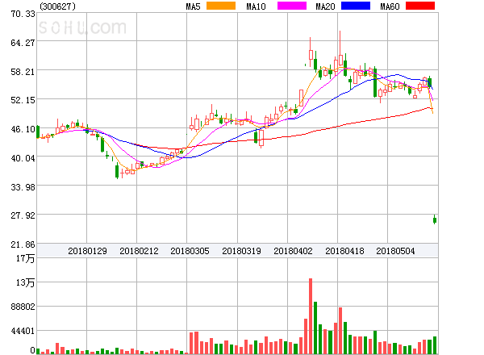
Task: Click the 20180212 date marker
Action: click(x=139, y=251)
